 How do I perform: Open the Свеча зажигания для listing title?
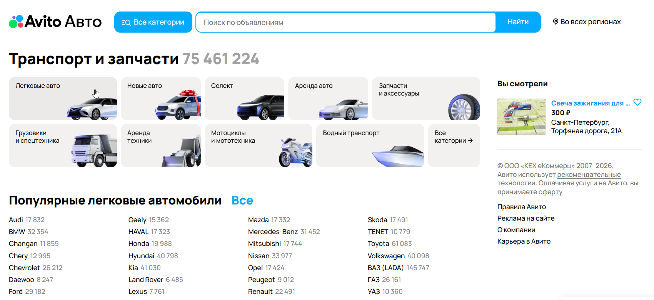point(590,103)
